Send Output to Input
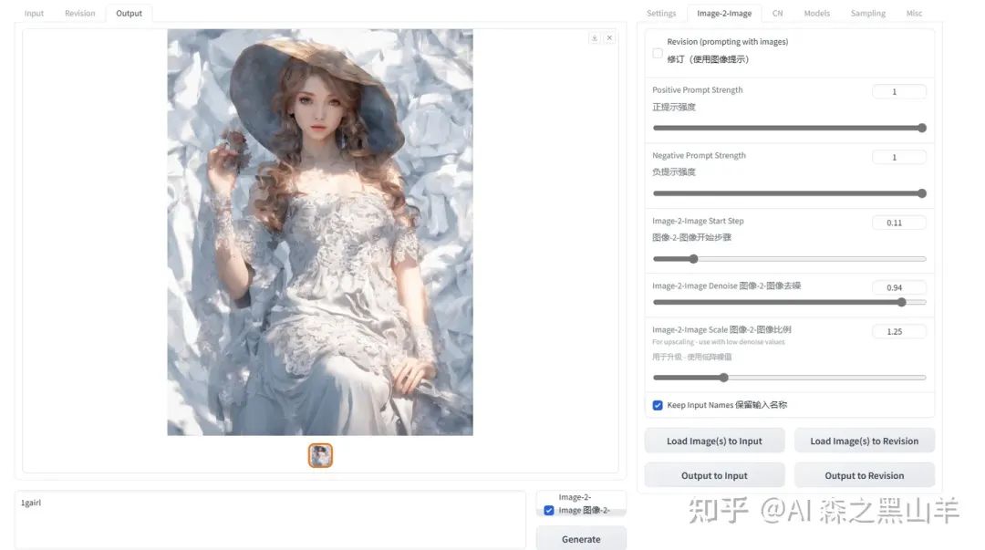Viewport: 985px width, 550px height. pos(714,476)
